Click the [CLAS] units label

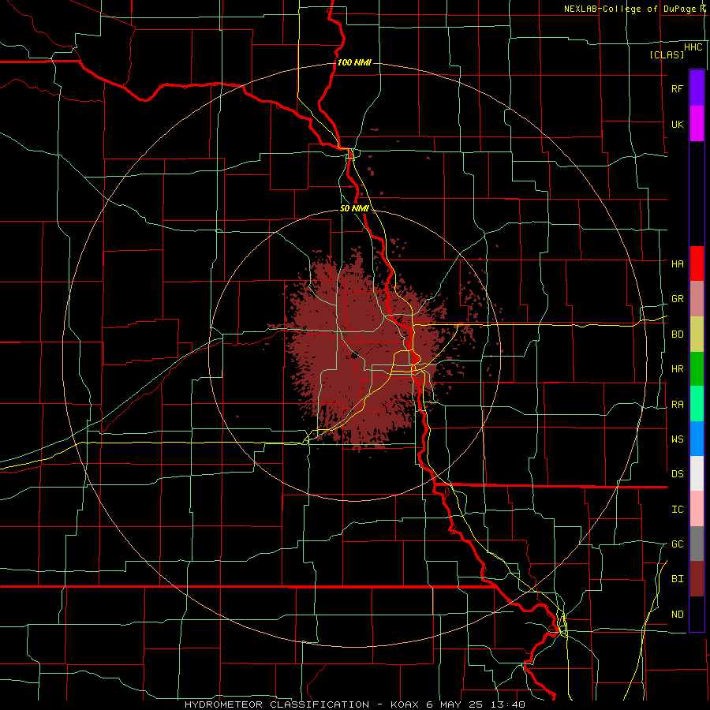click(667, 54)
